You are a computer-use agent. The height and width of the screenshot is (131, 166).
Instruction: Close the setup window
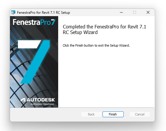(148, 12)
